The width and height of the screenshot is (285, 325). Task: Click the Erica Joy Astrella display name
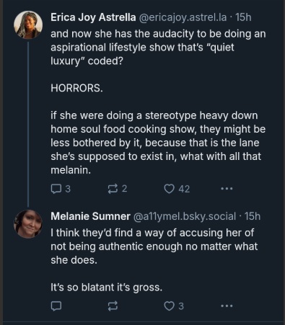coord(93,17)
